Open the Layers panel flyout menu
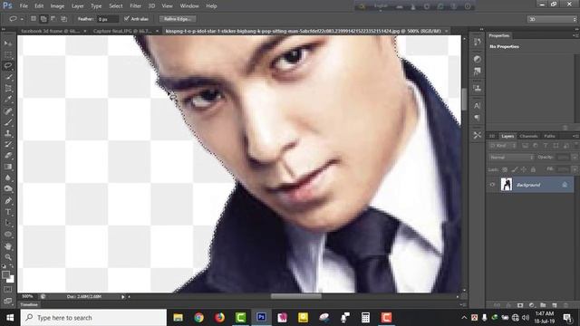This screenshot has height=326, width=580. click(x=575, y=136)
